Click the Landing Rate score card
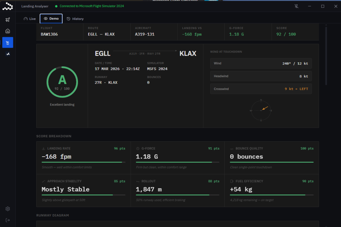Screen dimensions: 341x227 pyautogui.click(x=84, y=158)
